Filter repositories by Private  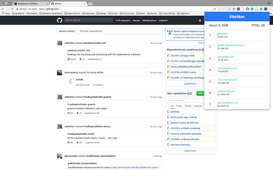(188, 106)
